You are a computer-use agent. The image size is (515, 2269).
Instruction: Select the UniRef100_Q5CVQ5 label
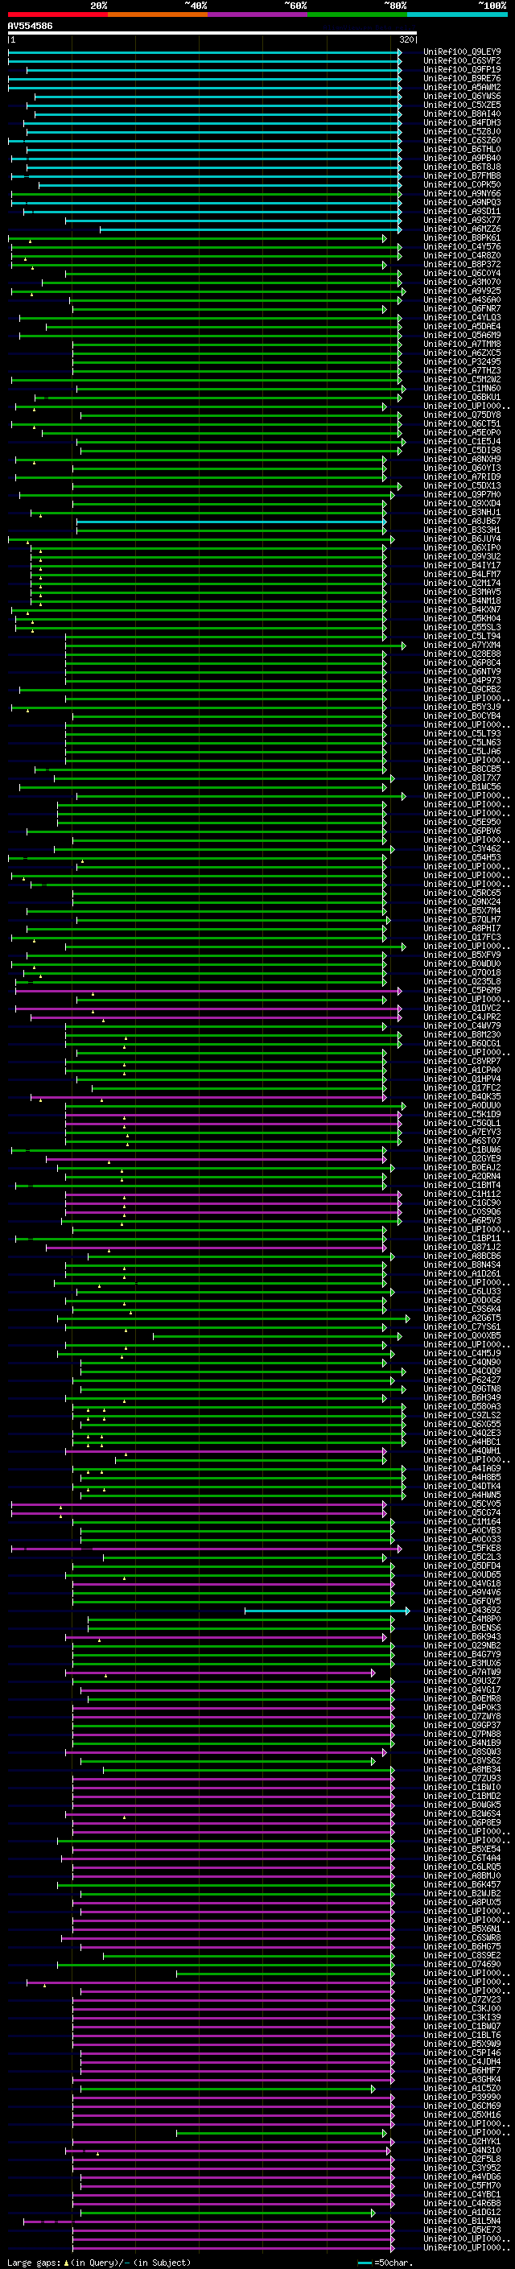pos(462,1504)
